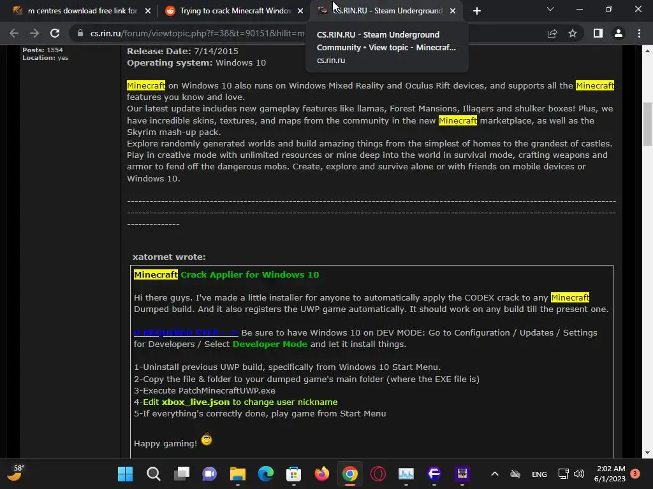
Task: Open the notification center badge
Action: [x=635, y=474]
